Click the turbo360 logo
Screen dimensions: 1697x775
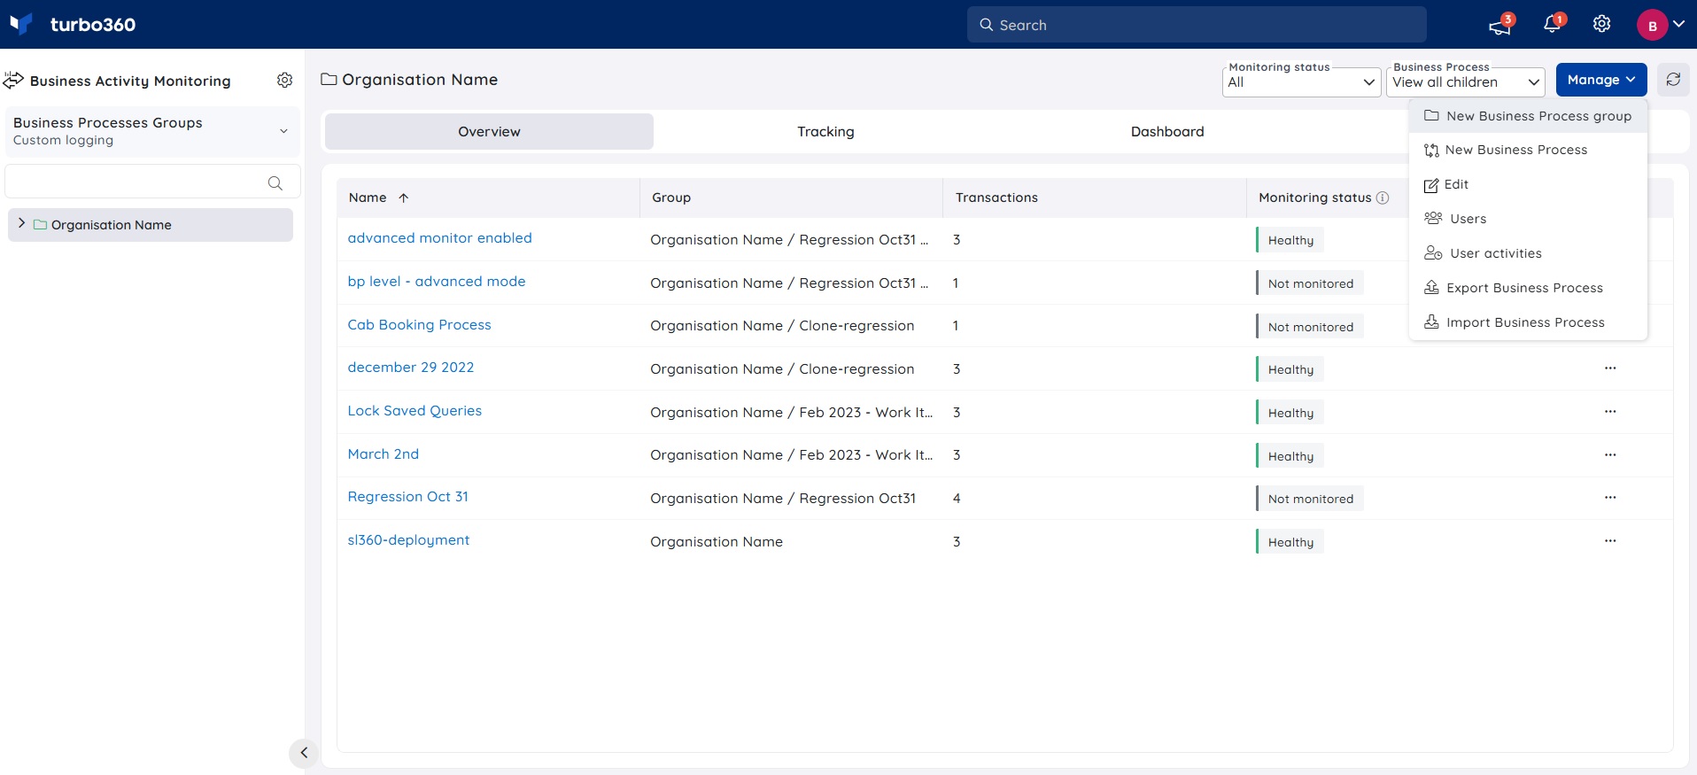[x=73, y=24]
